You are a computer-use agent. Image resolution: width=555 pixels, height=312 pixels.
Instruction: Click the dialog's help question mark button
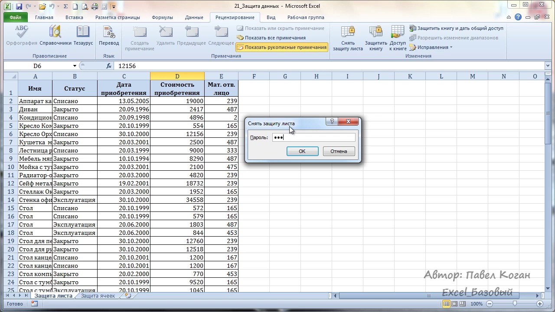tap(332, 122)
